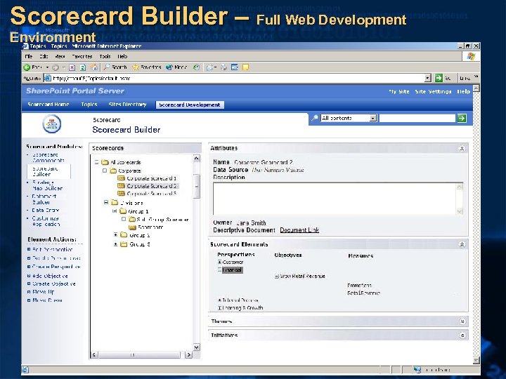
Task: Open the My Site link
Action: point(399,91)
